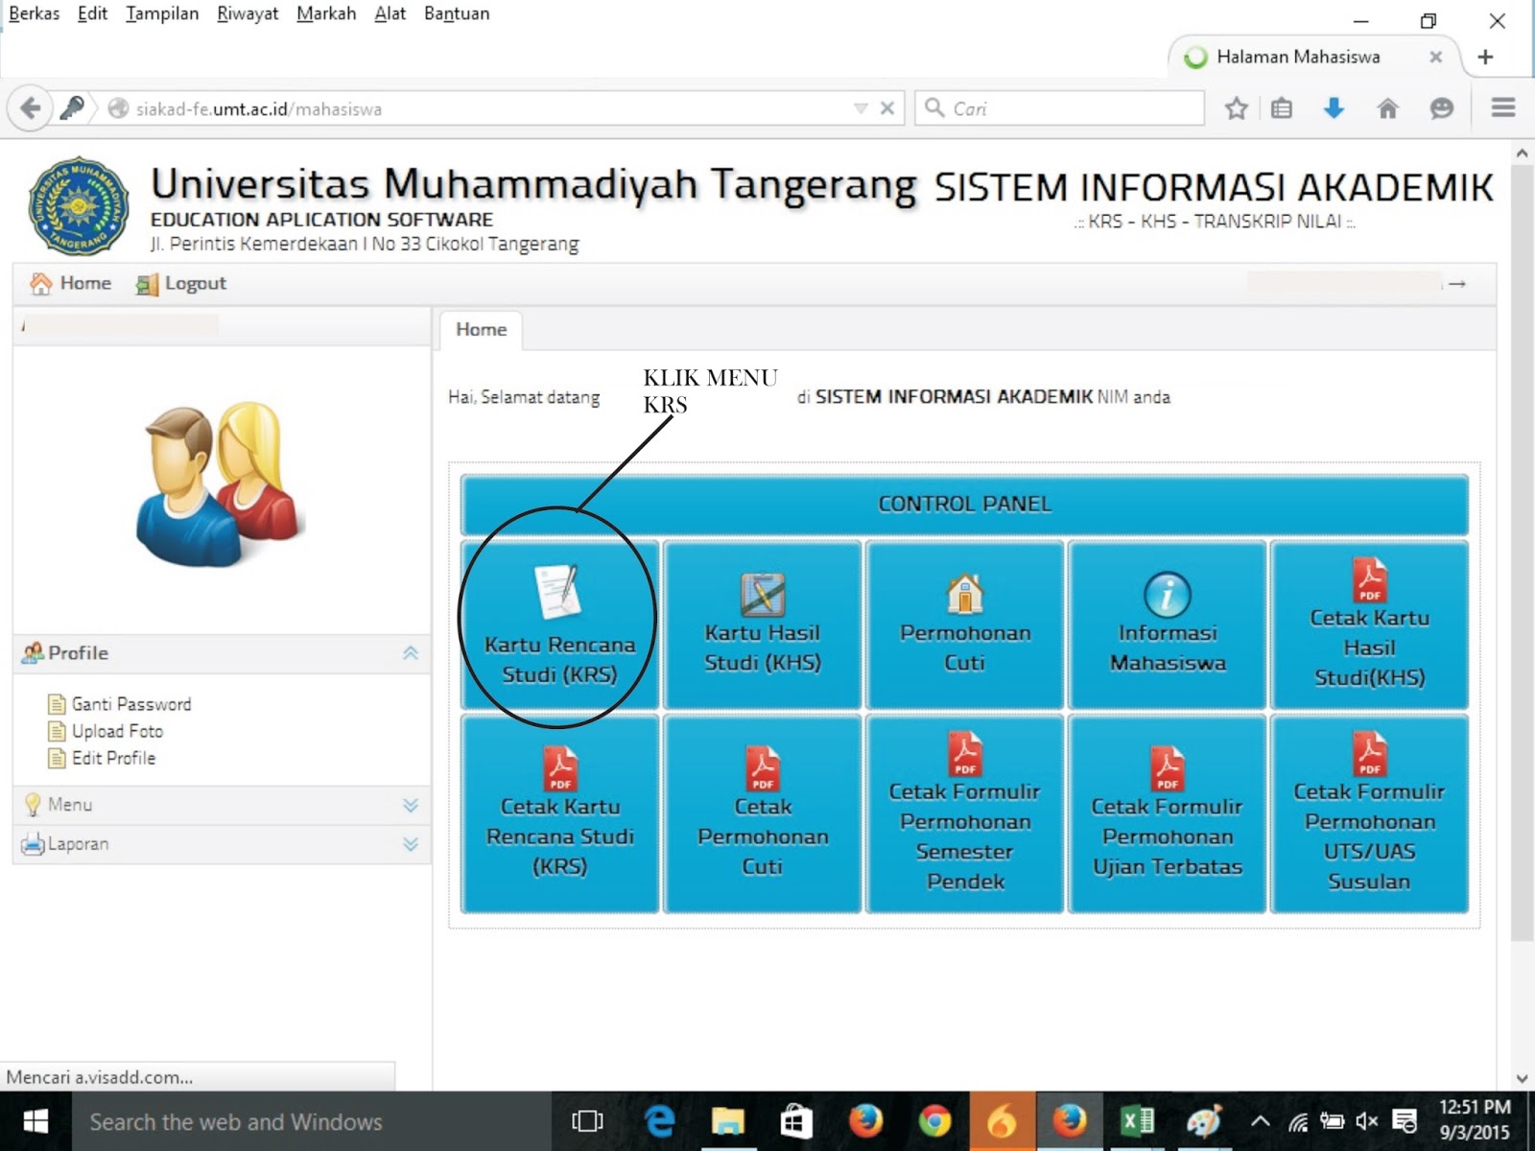Screen dimensions: 1535x1151
Task: Expand the Laporan sidebar section
Action: pos(411,844)
